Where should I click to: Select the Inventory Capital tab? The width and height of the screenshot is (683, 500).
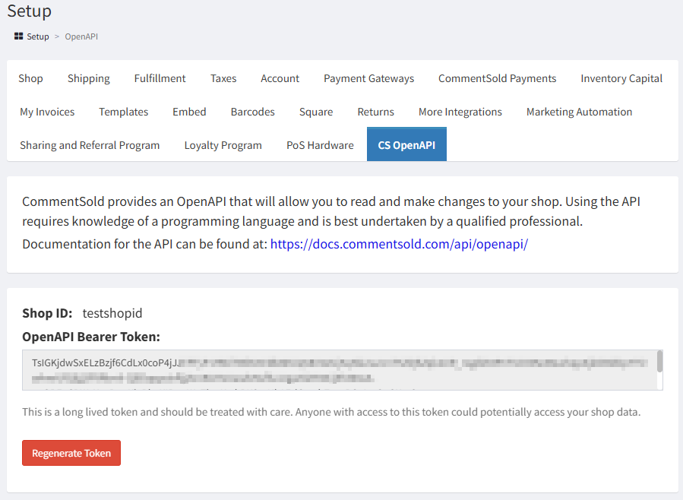(x=621, y=78)
